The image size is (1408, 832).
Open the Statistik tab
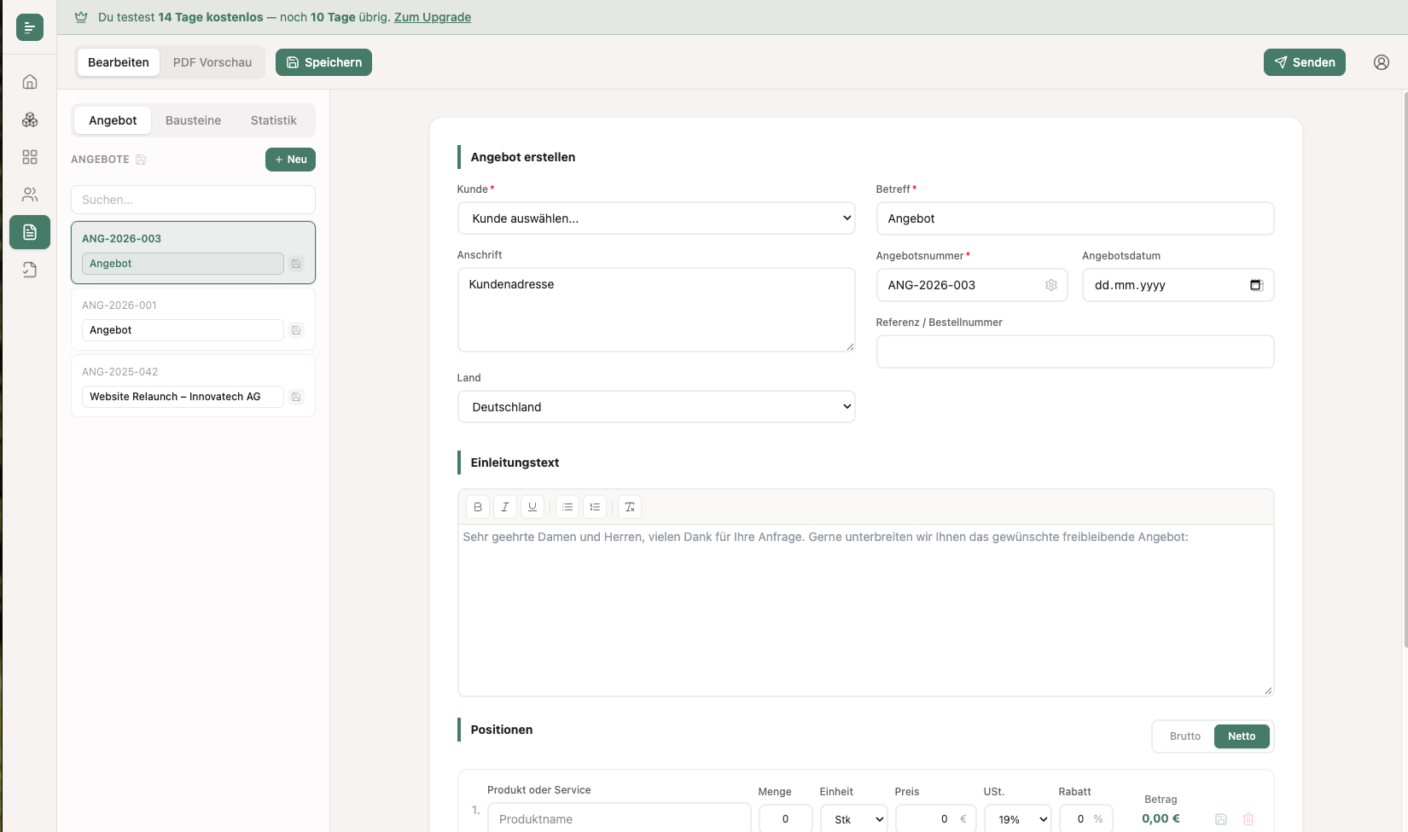273,120
